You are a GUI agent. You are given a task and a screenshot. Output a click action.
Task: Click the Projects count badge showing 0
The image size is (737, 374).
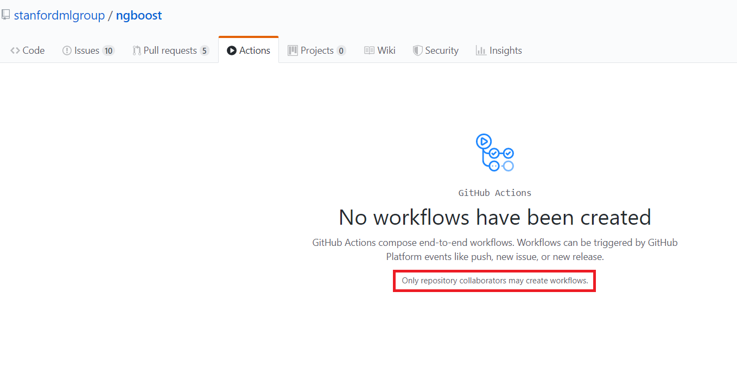tap(342, 50)
